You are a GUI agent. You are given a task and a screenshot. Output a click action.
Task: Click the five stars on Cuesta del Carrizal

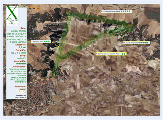point(143,43)
